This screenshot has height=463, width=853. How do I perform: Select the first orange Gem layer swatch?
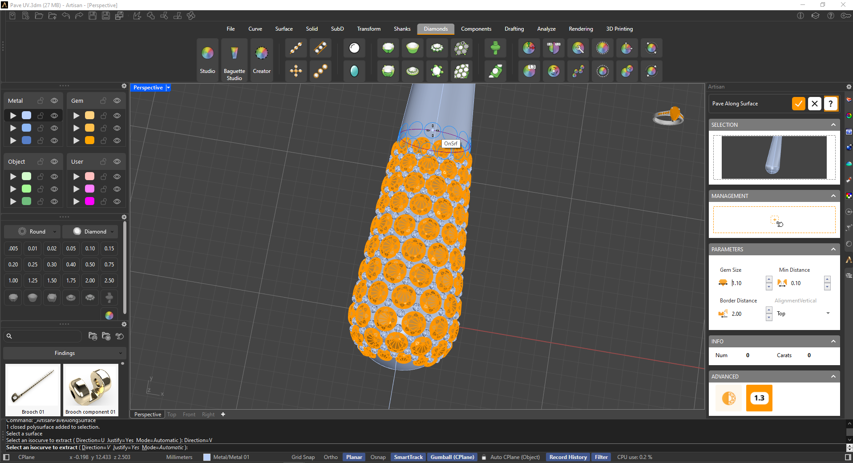(x=89, y=116)
